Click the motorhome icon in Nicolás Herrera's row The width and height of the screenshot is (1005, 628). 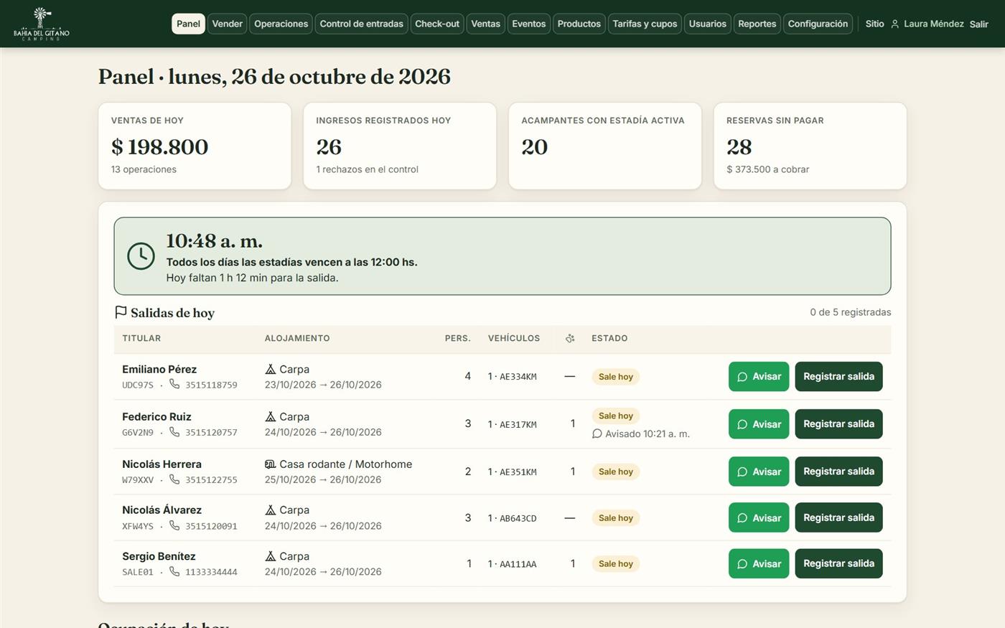point(271,464)
